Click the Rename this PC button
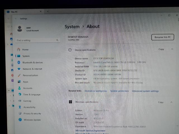 point(163,37)
